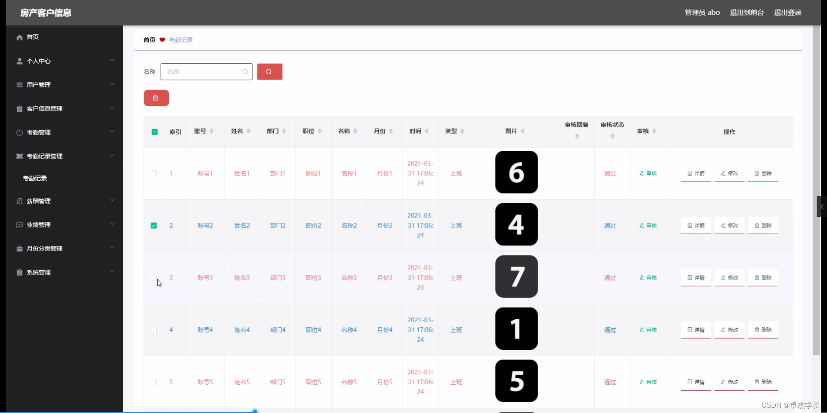The image size is (827, 413).
Task: Click 审核 for row 账号2
Action: click(648, 225)
